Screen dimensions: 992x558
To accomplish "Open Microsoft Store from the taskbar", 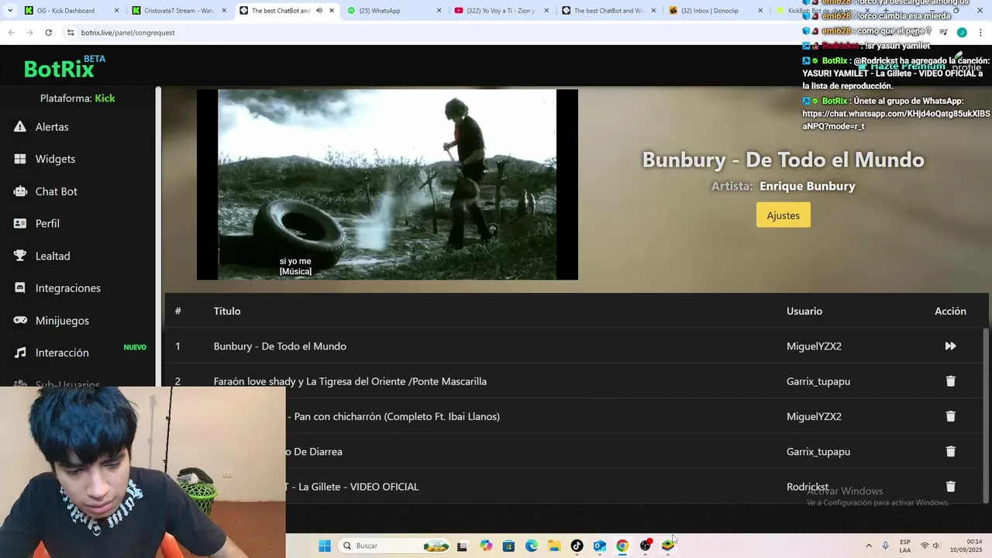I will [x=508, y=546].
